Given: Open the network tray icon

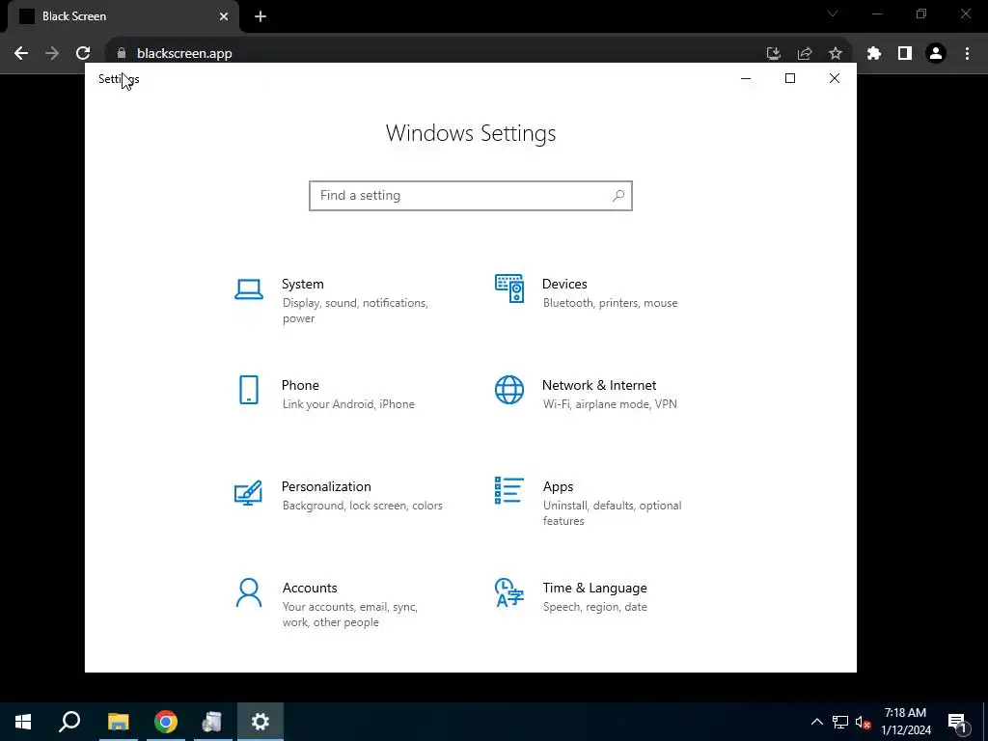Looking at the screenshot, I should (840, 722).
